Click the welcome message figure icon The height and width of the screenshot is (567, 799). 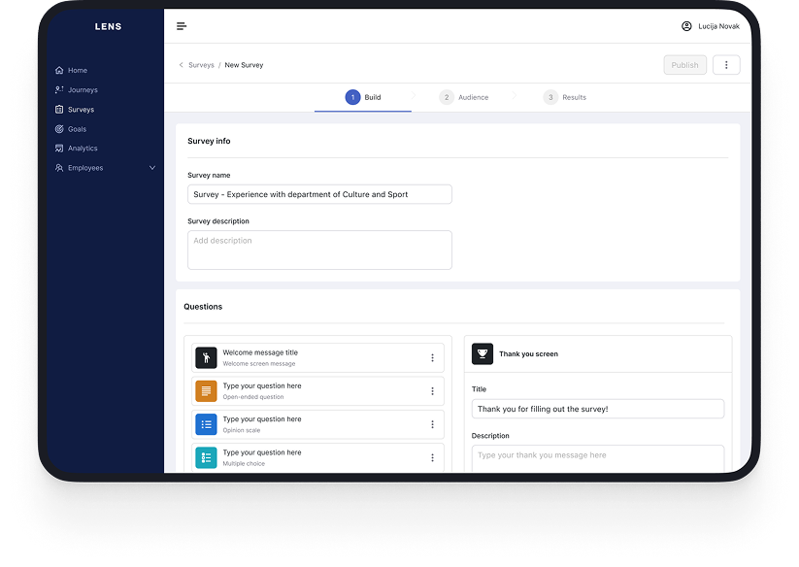(206, 357)
